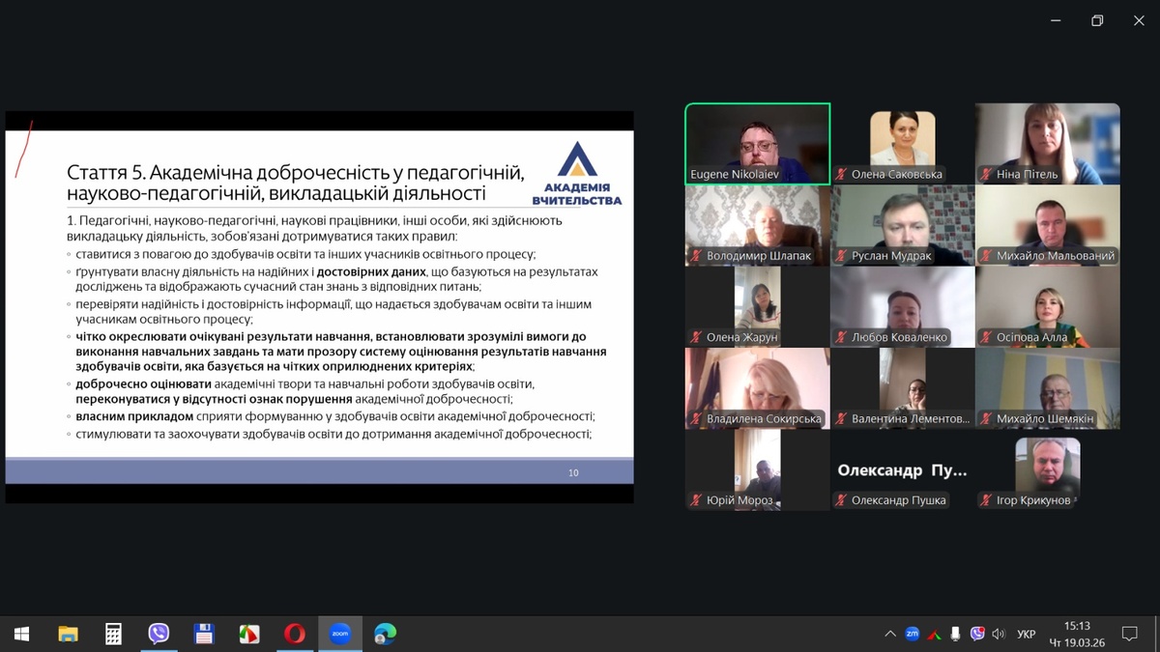Open File Explorer from the taskbar
Image resolution: width=1160 pixels, height=652 pixels.
point(68,634)
